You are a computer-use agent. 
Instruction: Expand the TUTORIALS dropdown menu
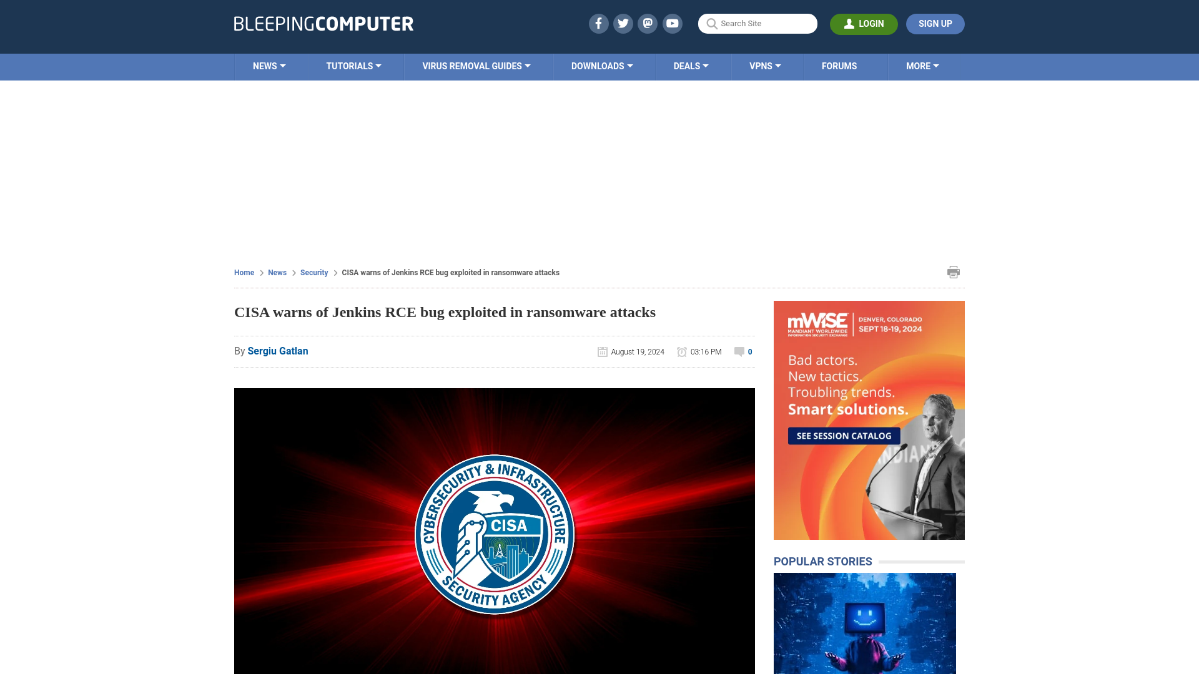tap(353, 66)
